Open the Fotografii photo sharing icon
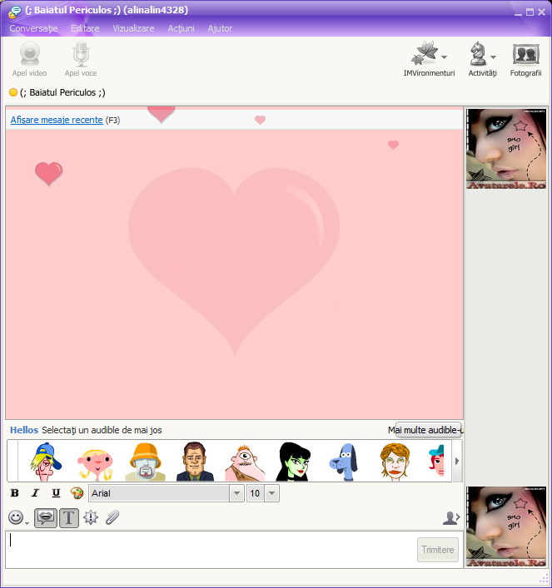This screenshot has width=552, height=588. coord(525,55)
